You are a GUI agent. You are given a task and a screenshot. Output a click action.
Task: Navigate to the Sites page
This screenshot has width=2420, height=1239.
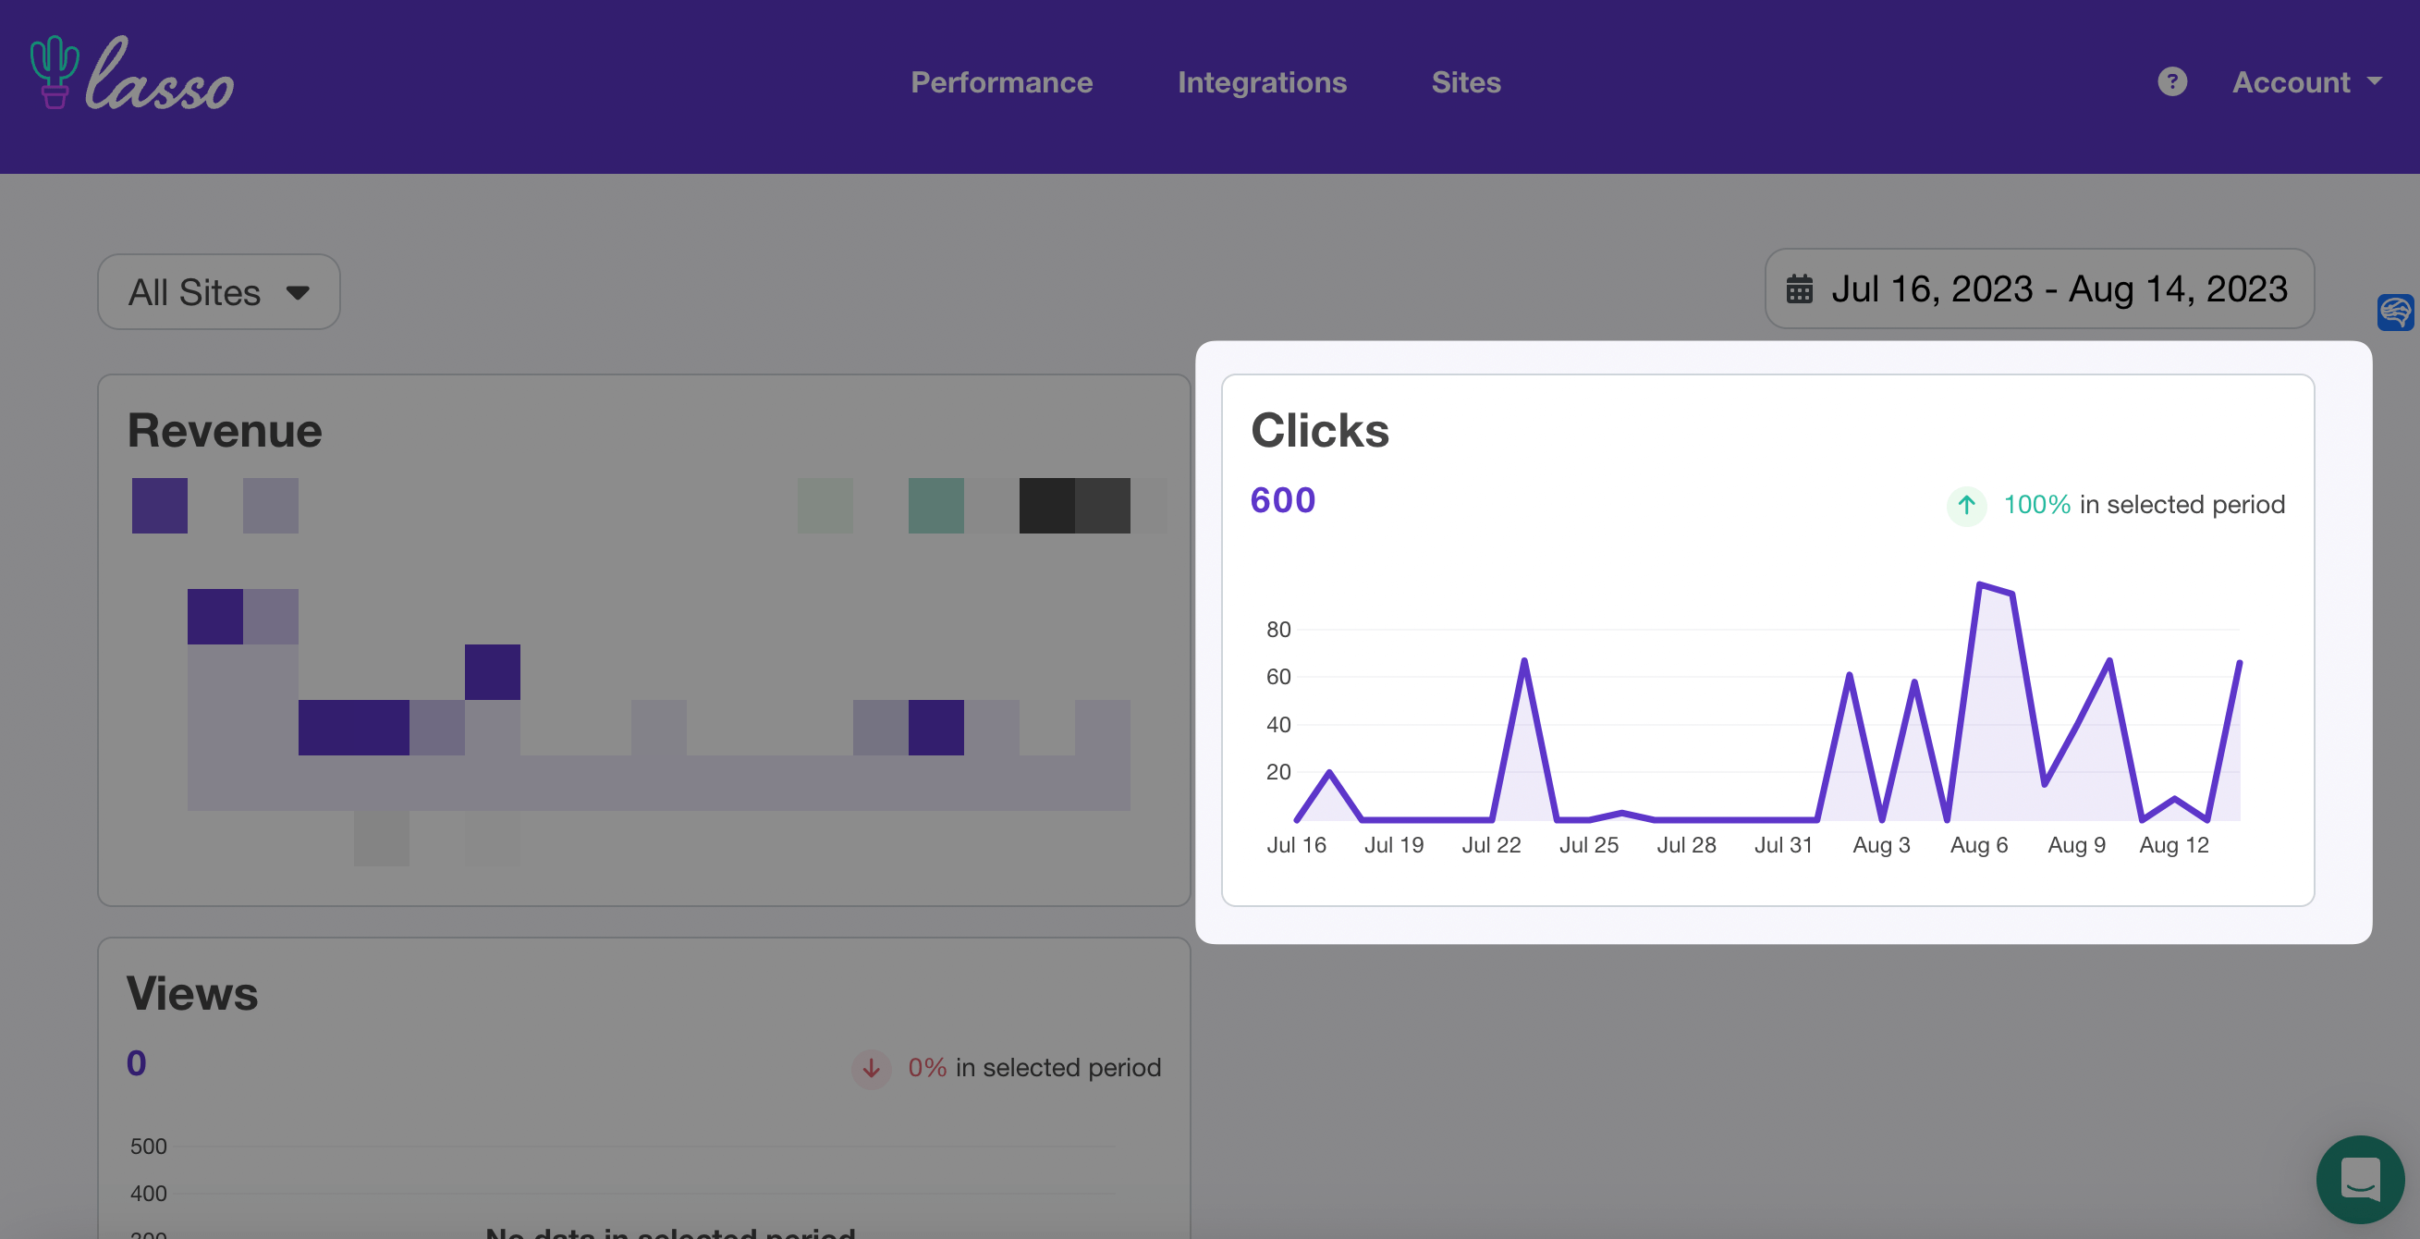[1465, 82]
